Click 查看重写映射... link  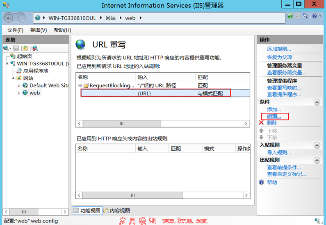pyautogui.click(x=284, y=88)
